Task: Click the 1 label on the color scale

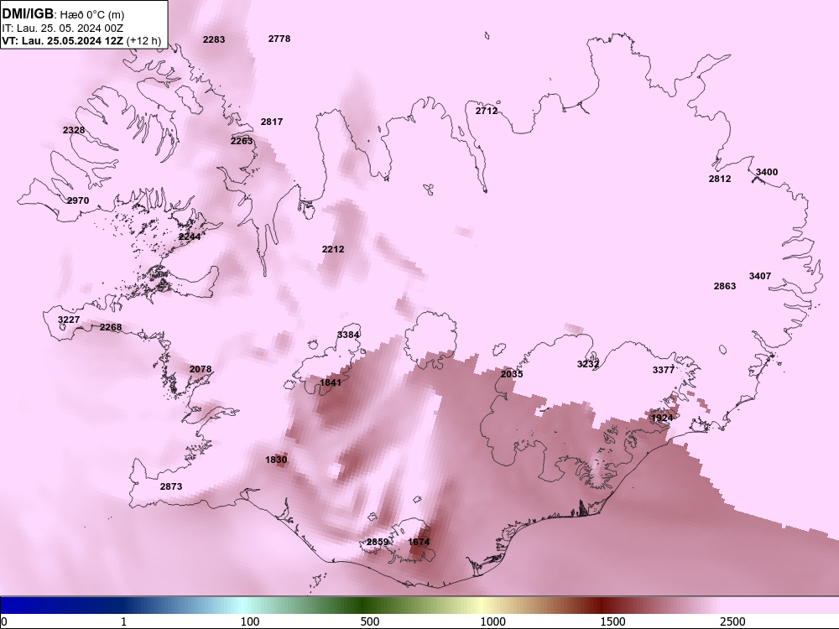Action: (x=123, y=621)
